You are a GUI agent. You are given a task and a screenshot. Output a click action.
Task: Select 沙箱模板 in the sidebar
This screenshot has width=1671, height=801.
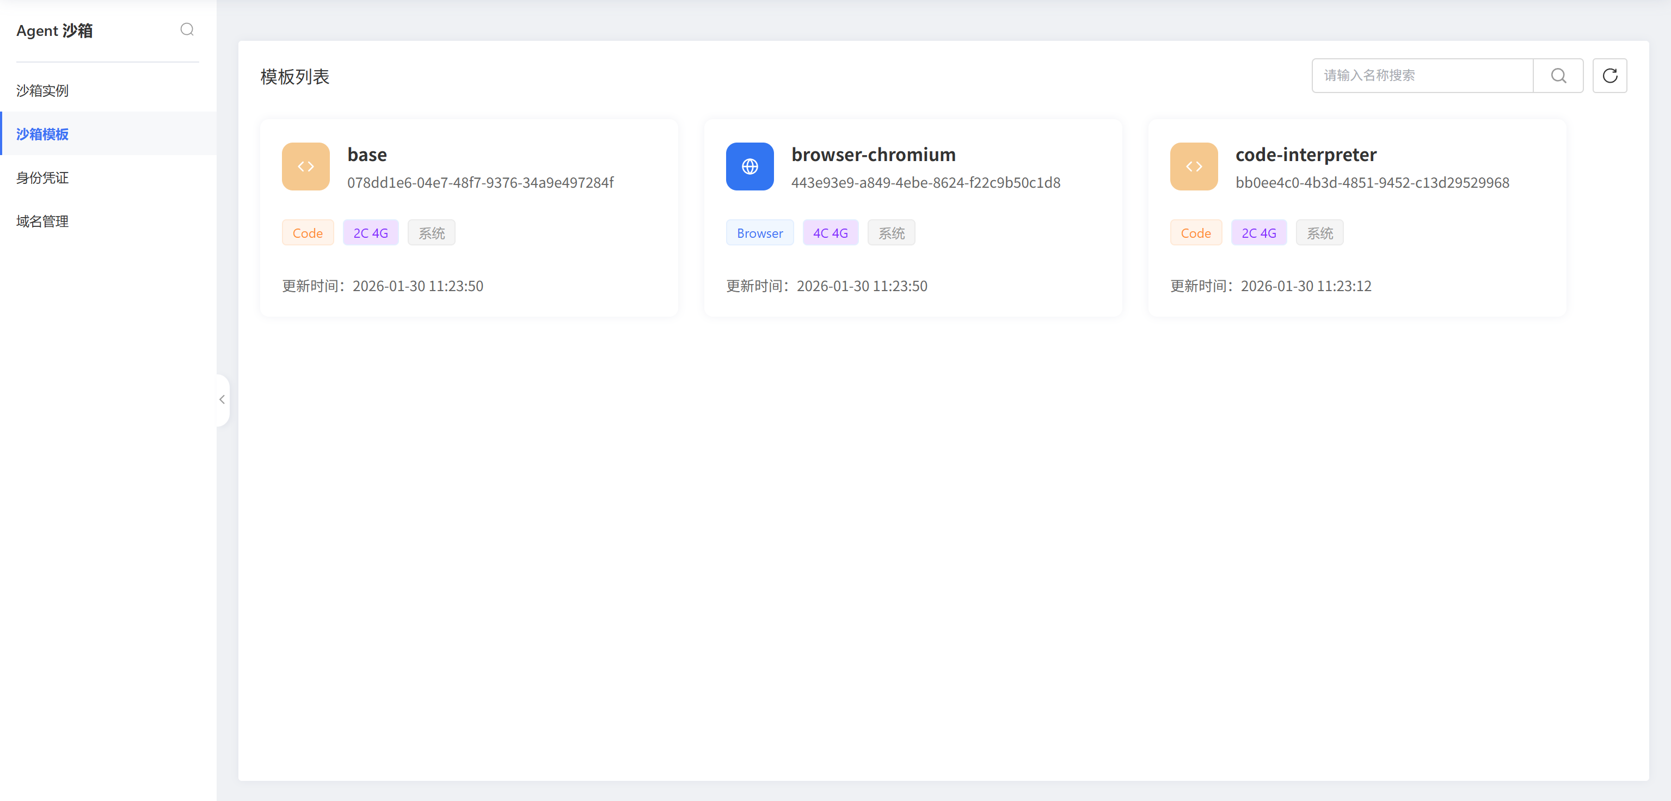[x=43, y=134]
